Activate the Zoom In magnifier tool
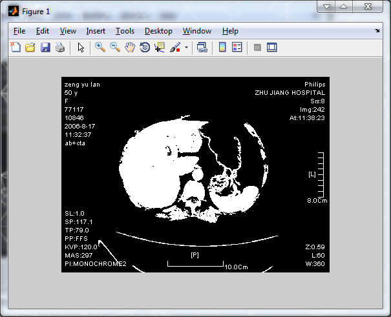This screenshot has height=317, width=391. pos(100,47)
